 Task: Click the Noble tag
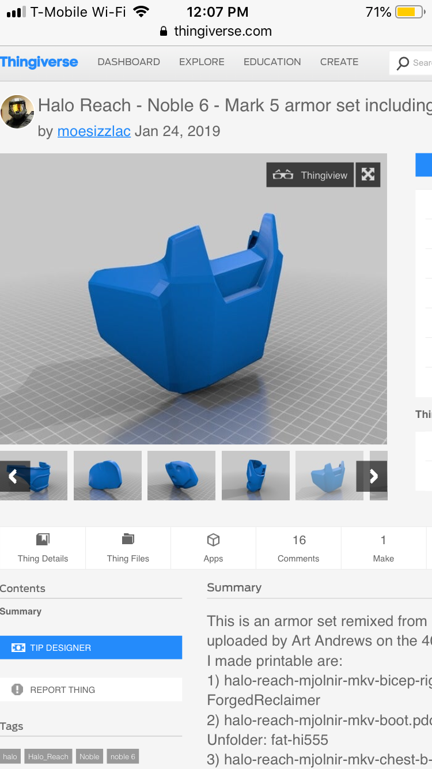(x=89, y=756)
